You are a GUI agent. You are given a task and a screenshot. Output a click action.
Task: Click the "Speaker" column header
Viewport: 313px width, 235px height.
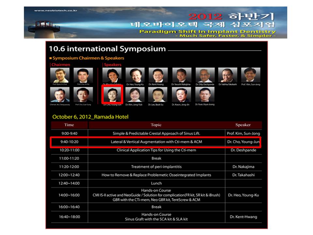click(243, 125)
